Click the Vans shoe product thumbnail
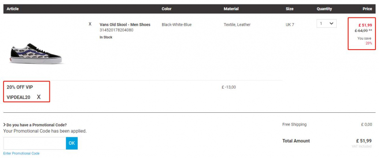This screenshot has width=379, height=158. point(36,54)
